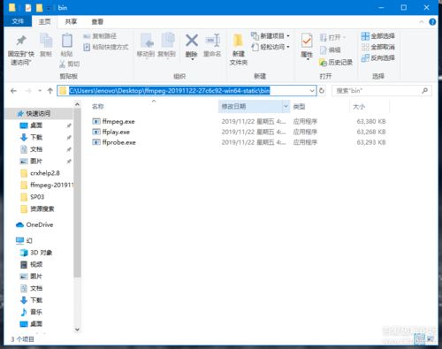
Task: Open ffmpeg-201911 folder in sidebar
Action: pos(47,185)
